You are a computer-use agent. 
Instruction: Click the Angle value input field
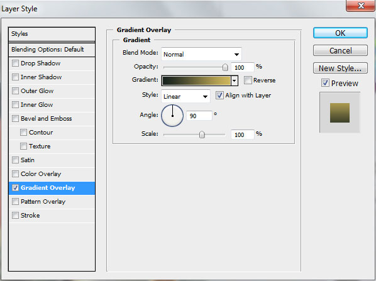199,116
